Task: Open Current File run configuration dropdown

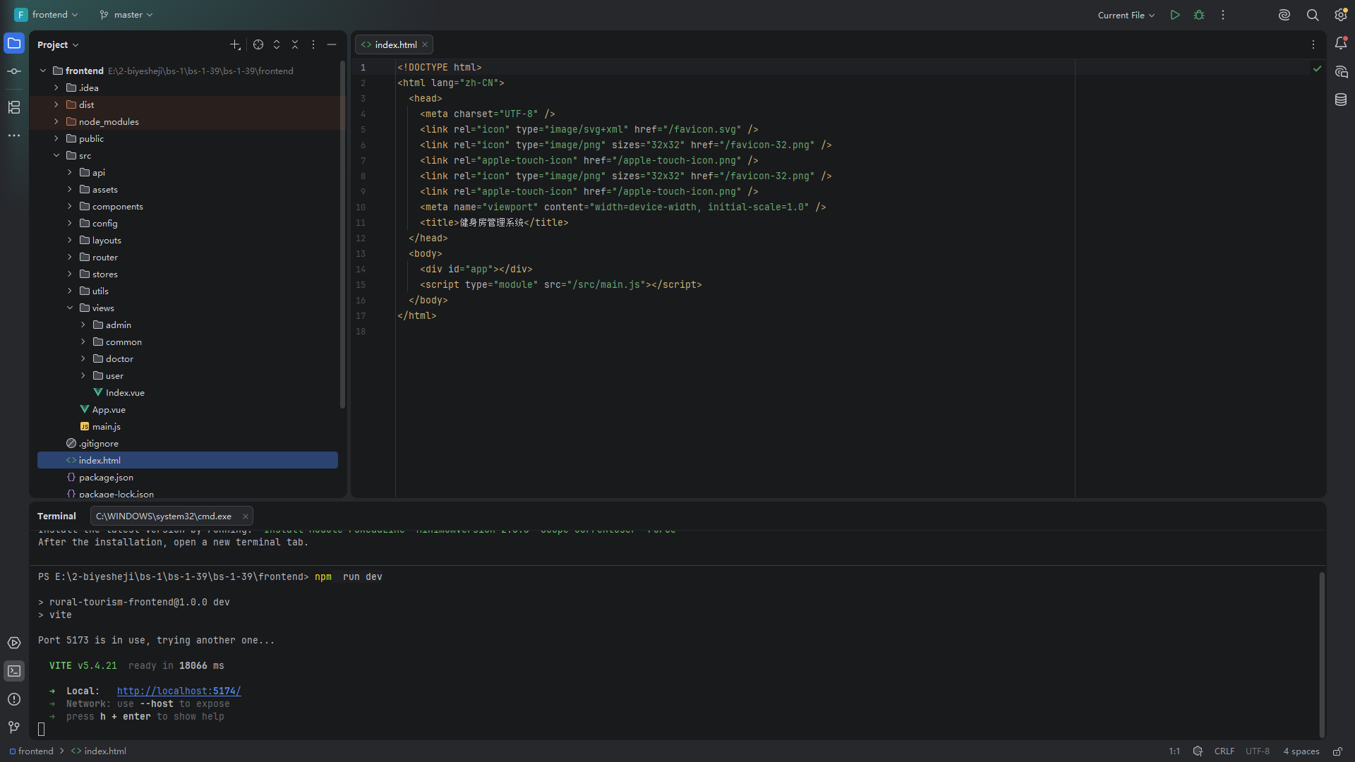Action: pyautogui.click(x=1126, y=15)
